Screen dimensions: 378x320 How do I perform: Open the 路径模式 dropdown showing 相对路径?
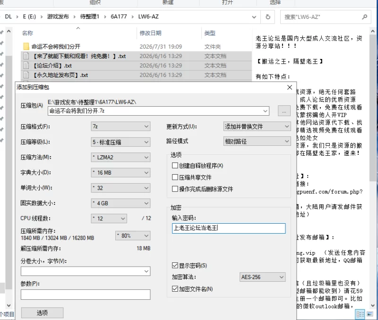[x=257, y=141]
